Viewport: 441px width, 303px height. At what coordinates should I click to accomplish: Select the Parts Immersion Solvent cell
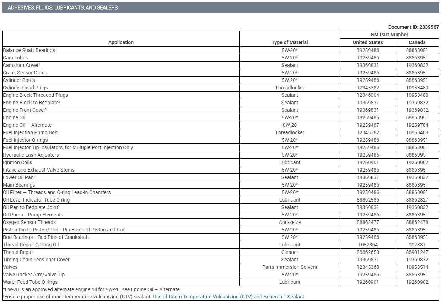point(290,267)
